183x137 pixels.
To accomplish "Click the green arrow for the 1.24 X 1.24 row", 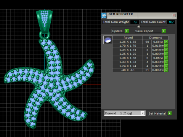I will coord(166,66).
